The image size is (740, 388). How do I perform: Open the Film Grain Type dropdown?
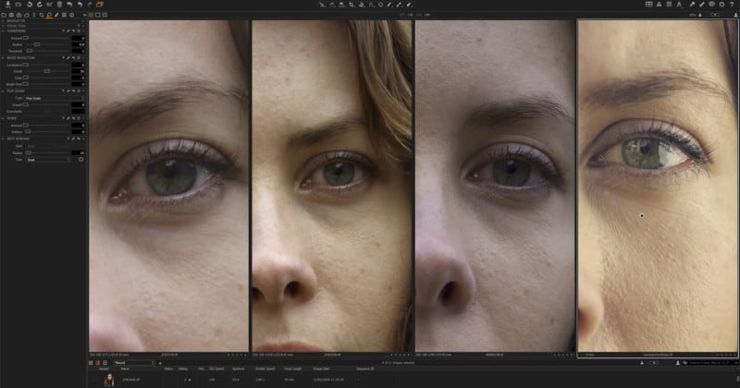54,98
